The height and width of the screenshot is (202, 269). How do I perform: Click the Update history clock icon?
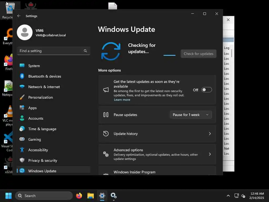click(106, 134)
